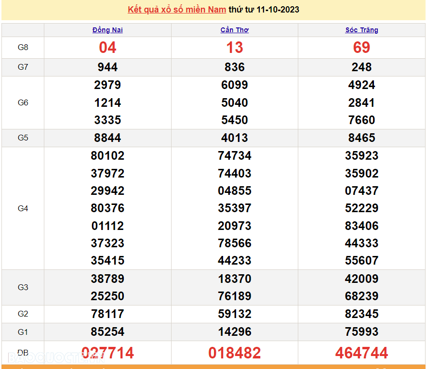This screenshot has width=426, height=369.
Task: Click the Cần Thơ column header link
Action: click(x=235, y=30)
